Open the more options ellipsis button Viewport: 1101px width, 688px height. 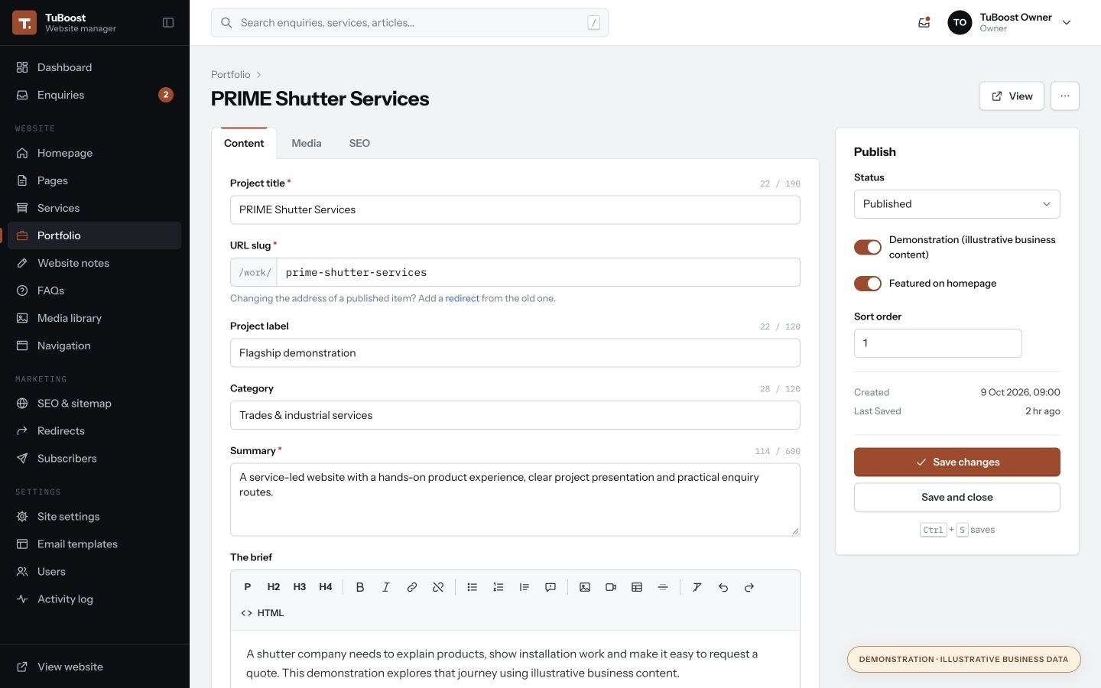point(1065,96)
